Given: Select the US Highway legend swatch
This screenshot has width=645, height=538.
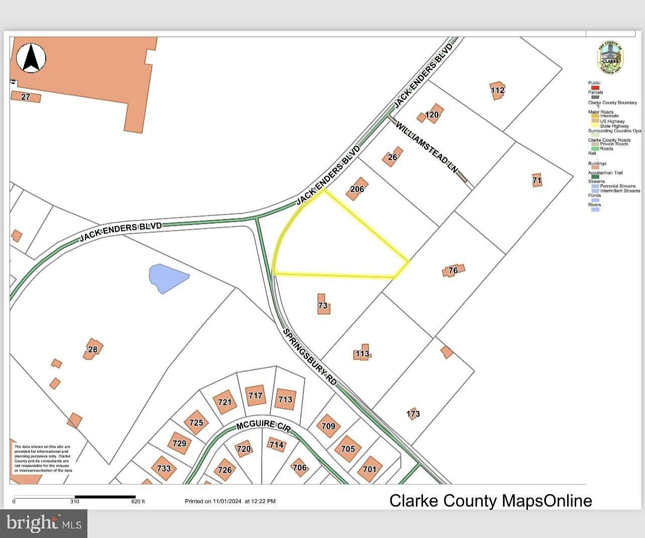Looking at the screenshot, I should point(595,121).
